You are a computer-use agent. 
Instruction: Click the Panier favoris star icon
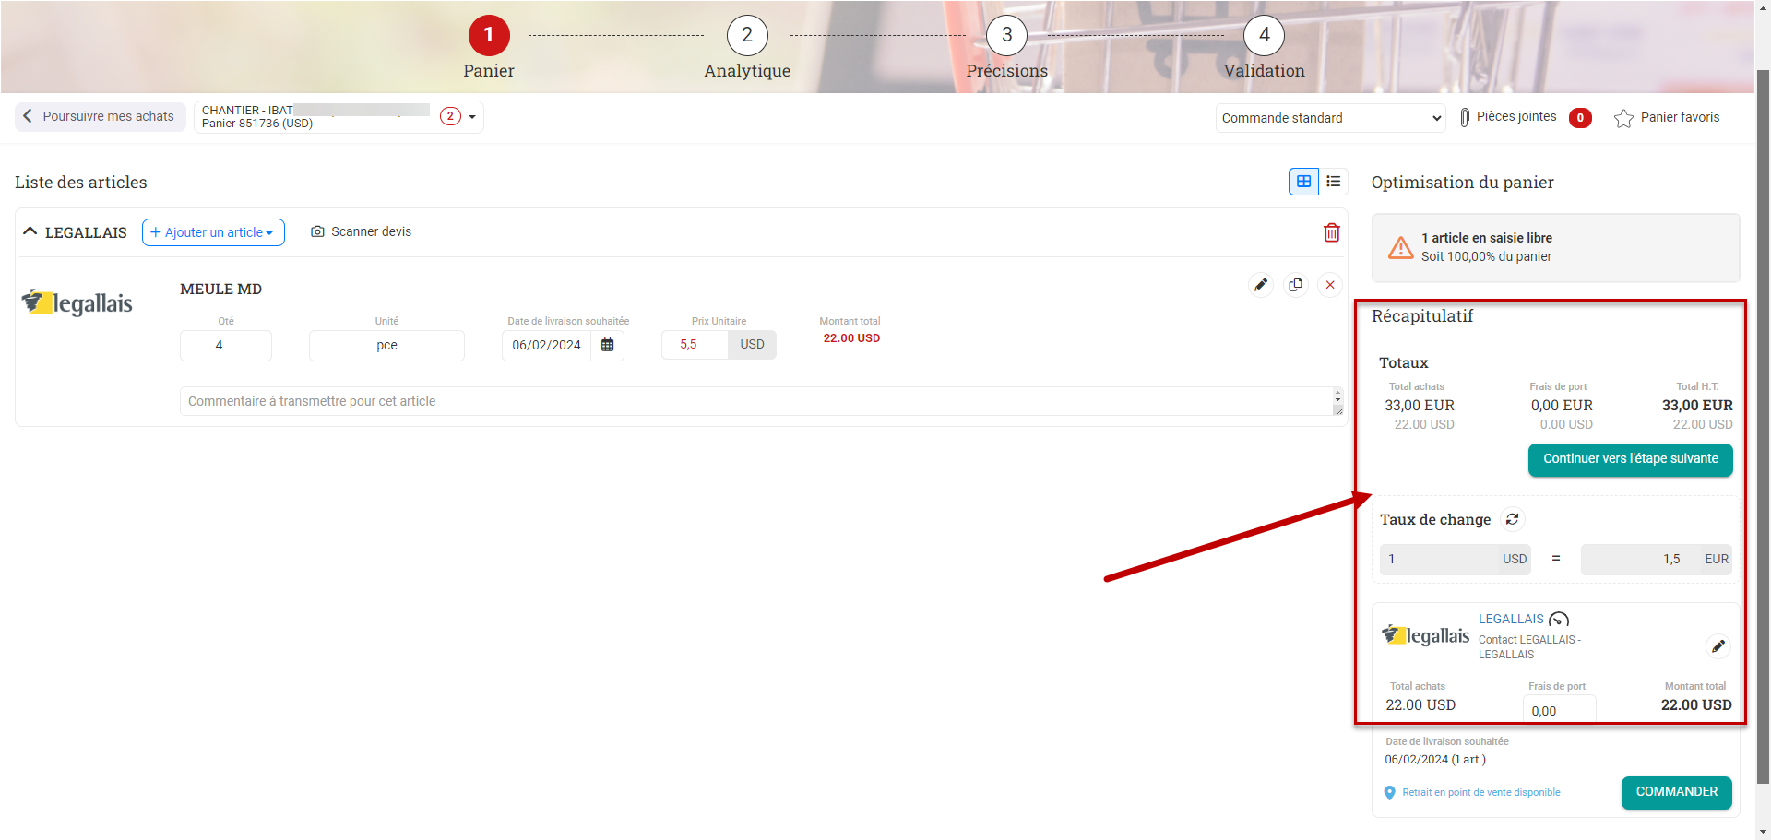click(1623, 118)
